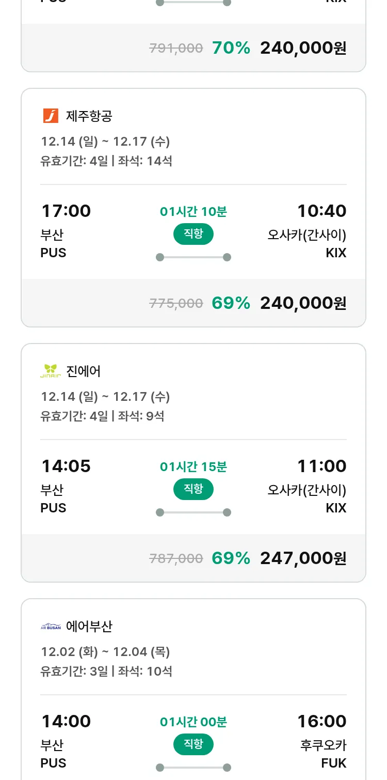Click the 01시간 15분 flight duration
387x780 pixels.
pyautogui.click(x=193, y=467)
